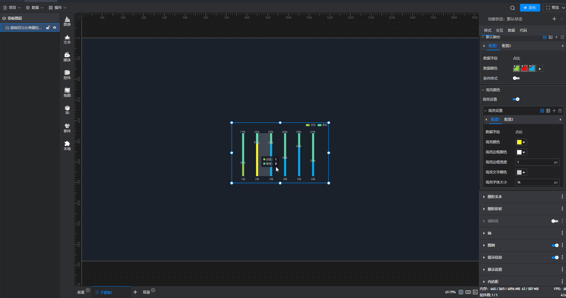Screen dimensions: 566x298
Task: Click the yellow 高亮颜色 swatch
Action: (519, 142)
